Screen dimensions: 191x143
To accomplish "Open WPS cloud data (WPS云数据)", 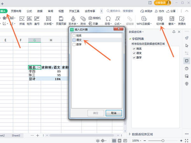I will click(144, 21).
